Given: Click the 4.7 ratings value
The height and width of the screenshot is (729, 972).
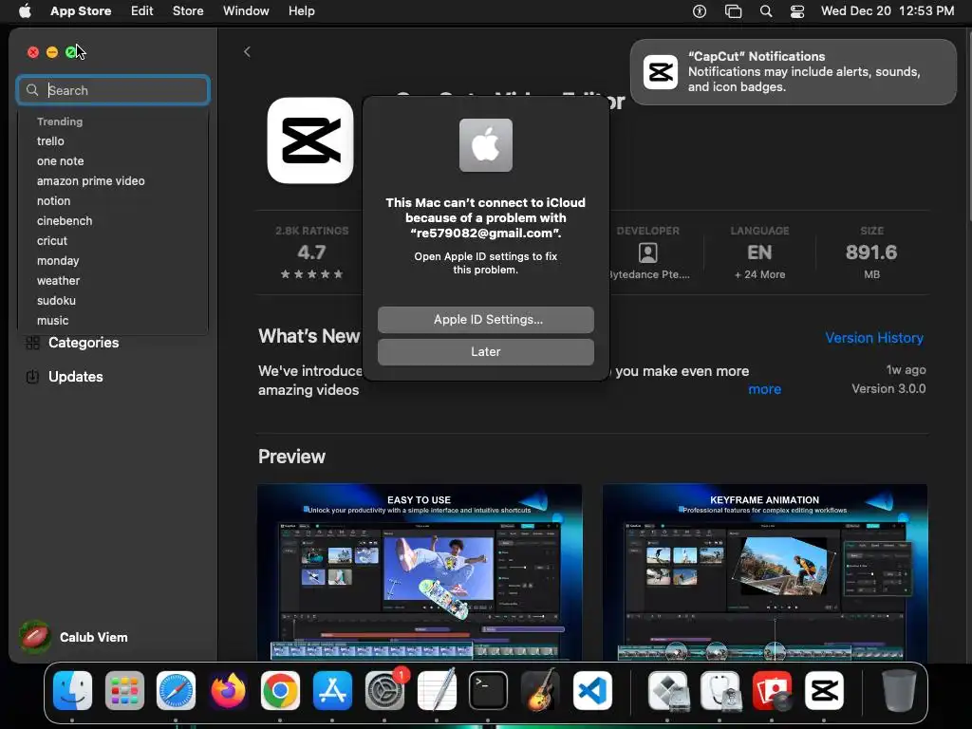Looking at the screenshot, I should (x=311, y=252).
